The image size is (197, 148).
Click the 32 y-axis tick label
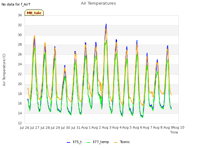click(x=20, y=25)
